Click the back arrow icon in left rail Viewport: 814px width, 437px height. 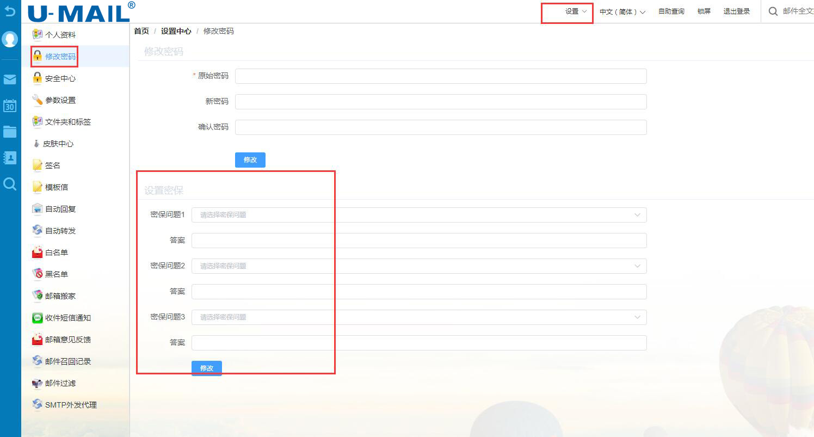(x=10, y=11)
